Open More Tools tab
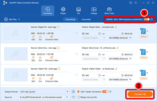The width and height of the screenshot is (157, 101). [x=109, y=11]
